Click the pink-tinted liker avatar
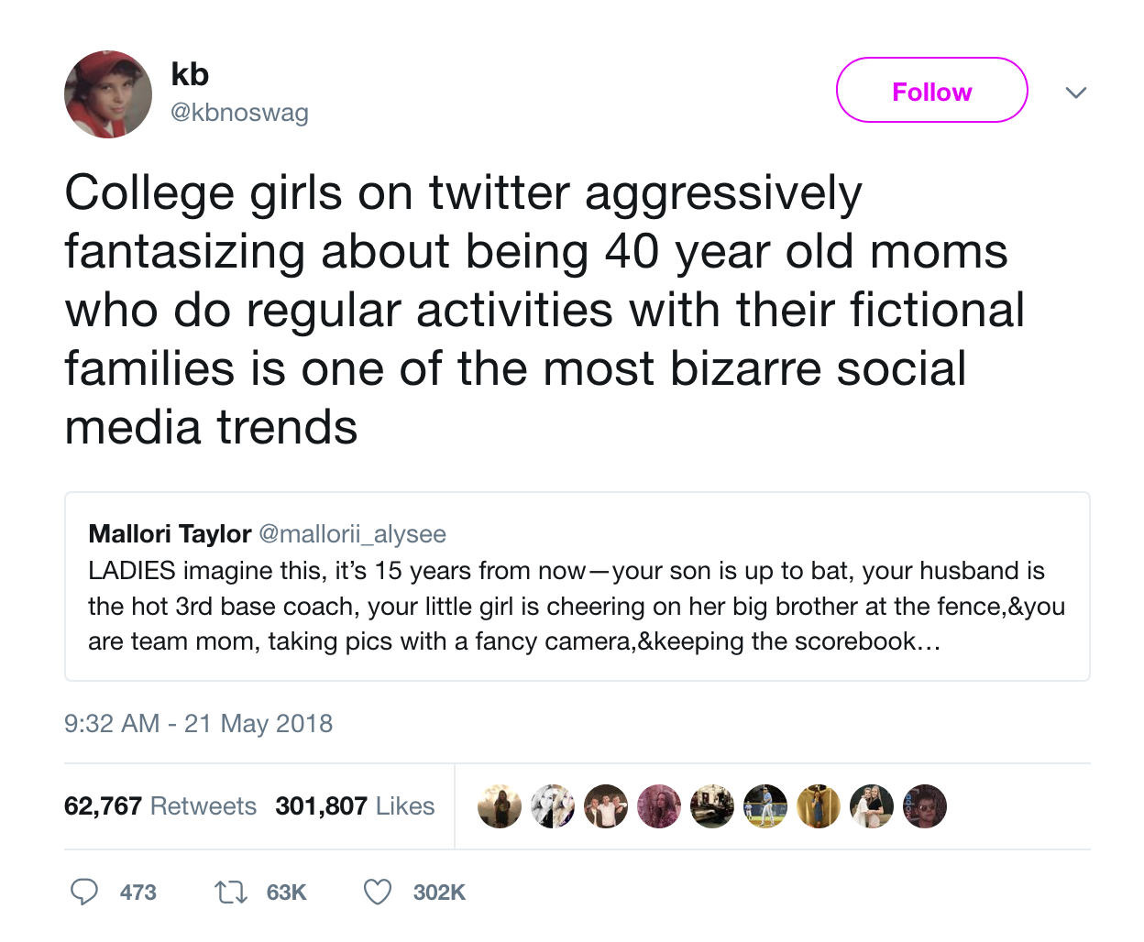The image size is (1144, 942). [x=659, y=806]
